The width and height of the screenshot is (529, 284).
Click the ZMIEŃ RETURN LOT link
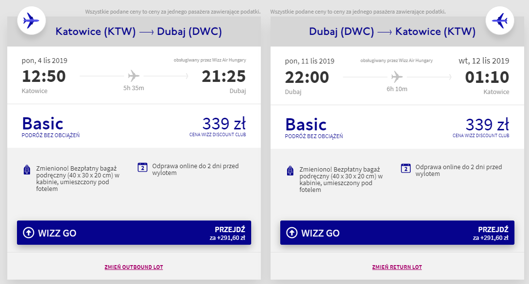point(397,267)
